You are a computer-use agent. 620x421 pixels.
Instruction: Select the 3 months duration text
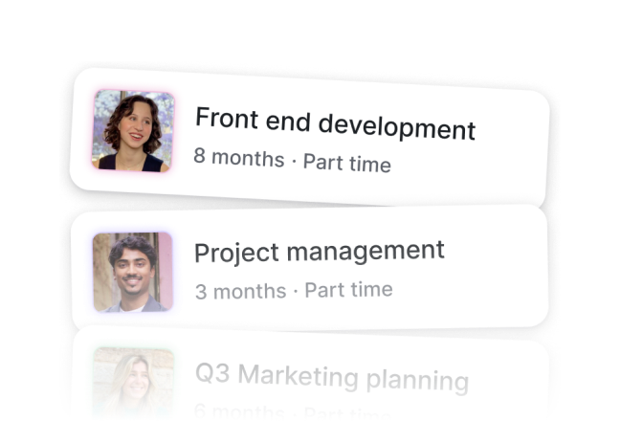(x=240, y=291)
